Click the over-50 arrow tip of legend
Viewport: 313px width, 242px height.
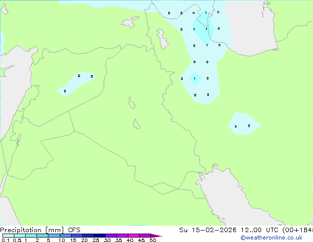pyautogui.click(x=156, y=236)
